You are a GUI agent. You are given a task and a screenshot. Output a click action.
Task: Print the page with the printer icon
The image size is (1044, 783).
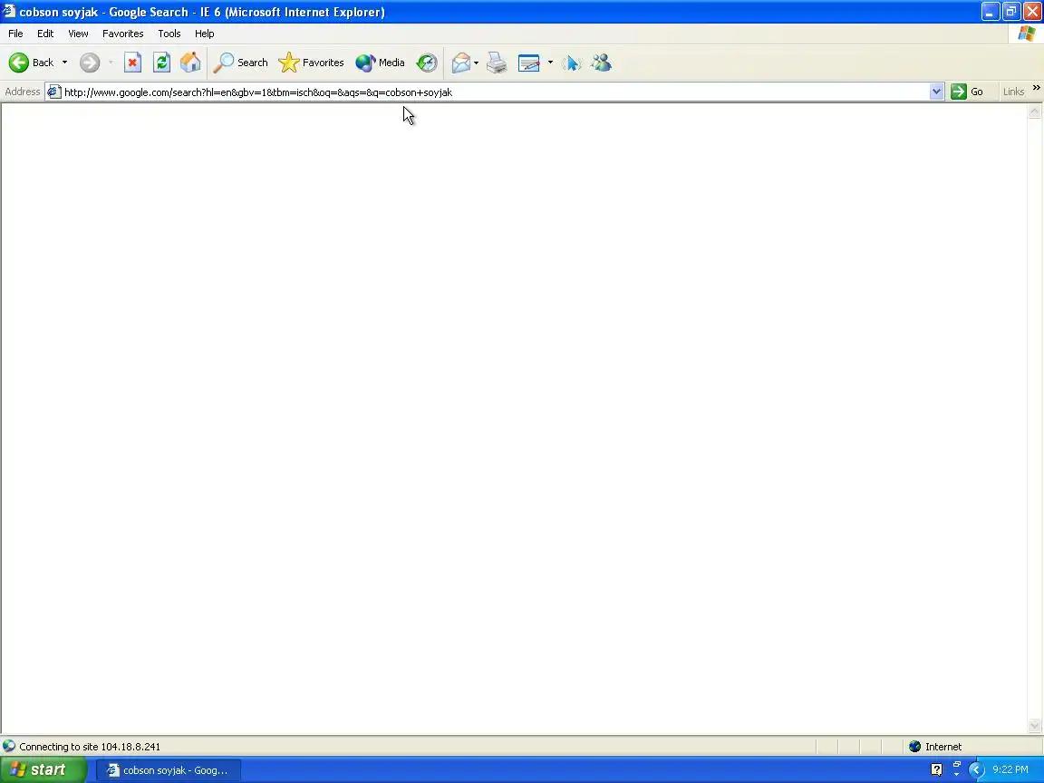coord(497,63)
